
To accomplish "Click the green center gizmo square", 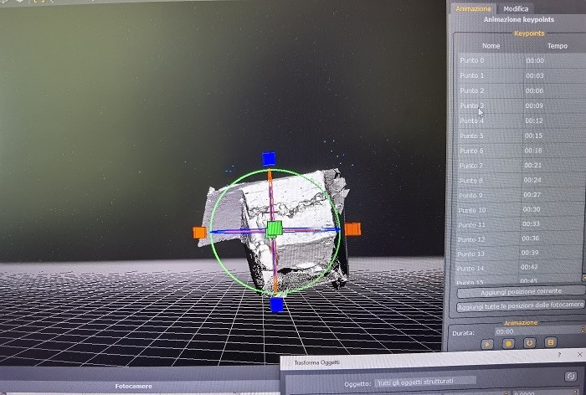I will (274, 229).
